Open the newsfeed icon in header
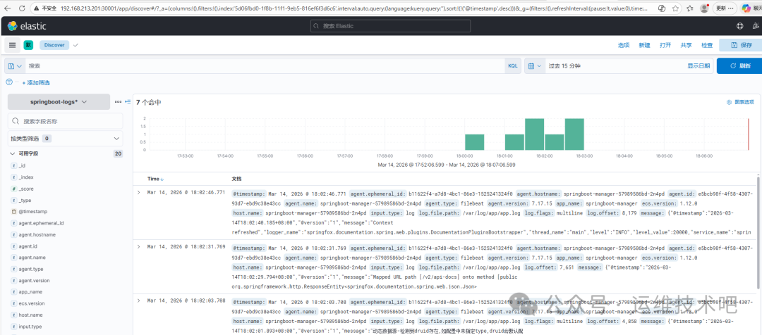The image size is (762, 335). click(756, 26)
